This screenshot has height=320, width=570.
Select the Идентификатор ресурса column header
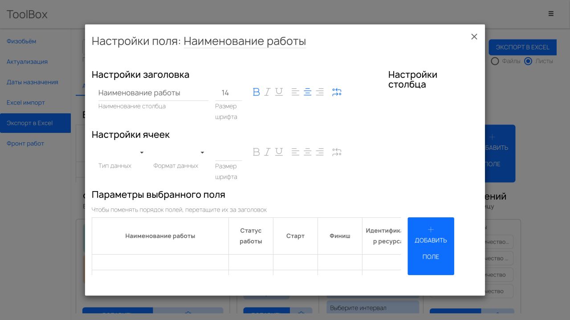click(x=382, y=236)
